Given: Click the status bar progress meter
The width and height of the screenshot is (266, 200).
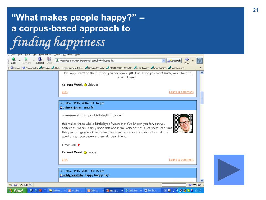Looking at the screenshot, I should click(x=174, y=185).
